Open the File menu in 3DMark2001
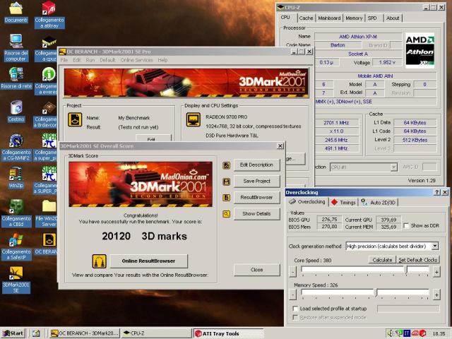 pyautogui.click(x=64, y=60)
